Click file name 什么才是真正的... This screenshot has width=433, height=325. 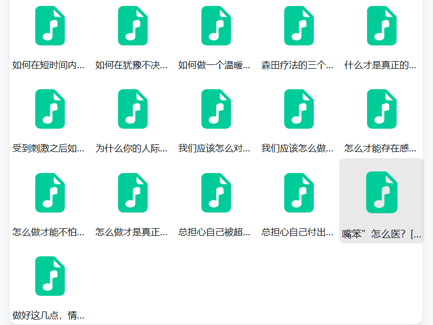(x=380, y=65)
